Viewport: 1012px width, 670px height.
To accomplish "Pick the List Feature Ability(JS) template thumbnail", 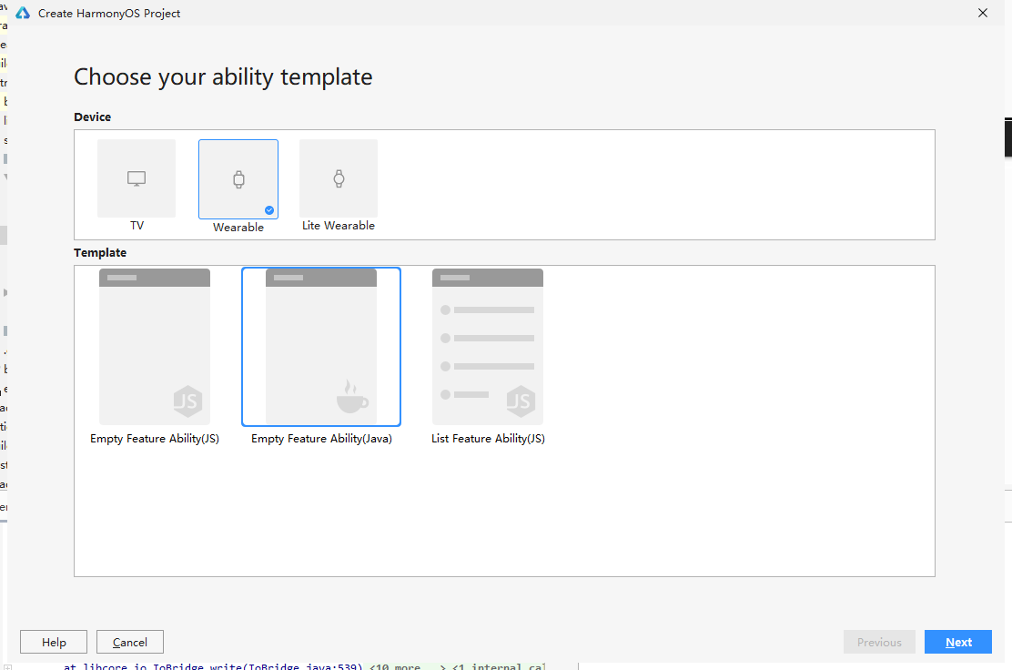I will 488,347.
